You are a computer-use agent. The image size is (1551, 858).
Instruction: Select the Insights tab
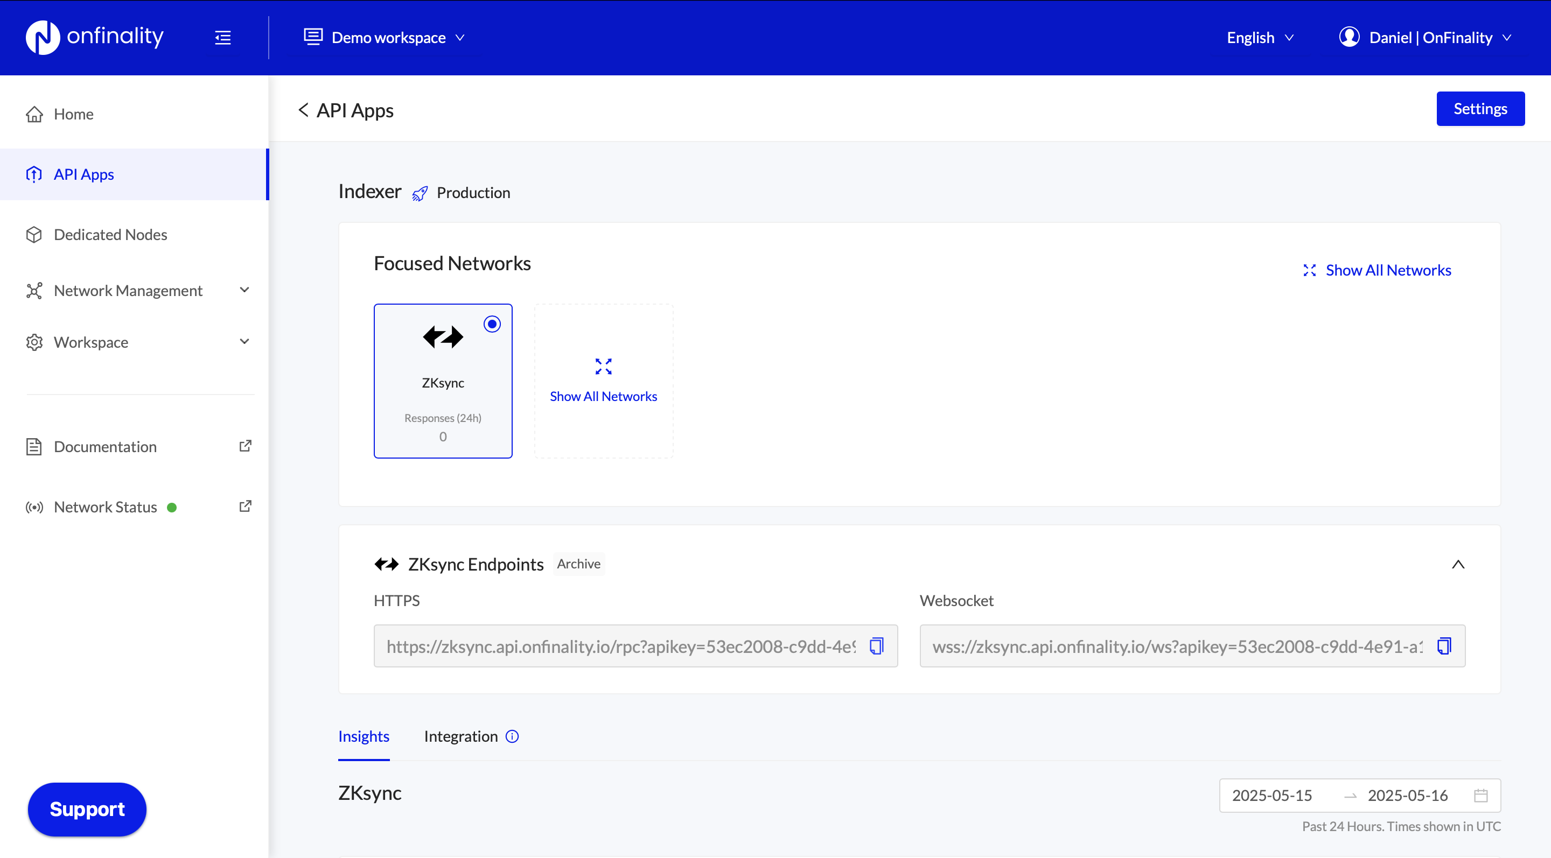364,736
